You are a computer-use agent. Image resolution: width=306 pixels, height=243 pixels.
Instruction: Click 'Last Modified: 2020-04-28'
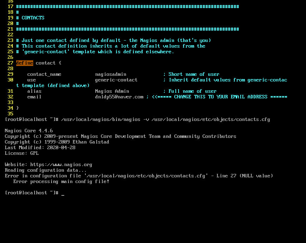40,148
